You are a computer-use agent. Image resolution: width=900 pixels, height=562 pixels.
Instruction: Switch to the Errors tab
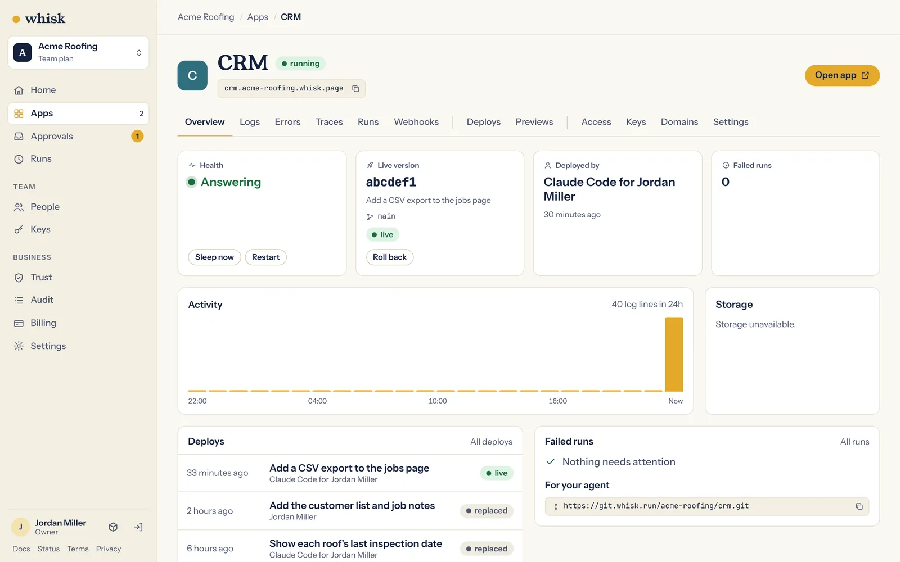coord(287,122)
